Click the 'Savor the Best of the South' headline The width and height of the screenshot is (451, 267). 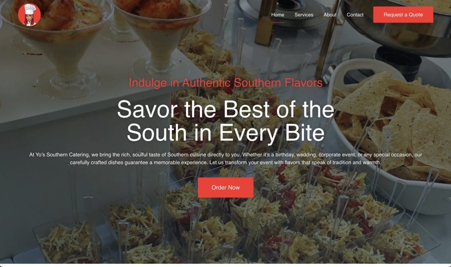pyautogui.click(x=225, y=121)
